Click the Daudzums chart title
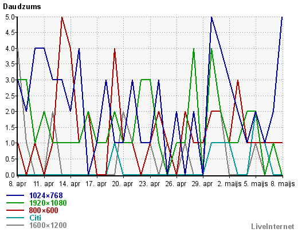This screenshot has width=298, height=232. coord(22,7)
